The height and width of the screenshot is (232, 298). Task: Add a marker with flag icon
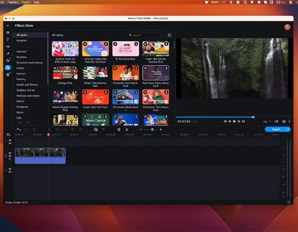click(x=103, y=130)
